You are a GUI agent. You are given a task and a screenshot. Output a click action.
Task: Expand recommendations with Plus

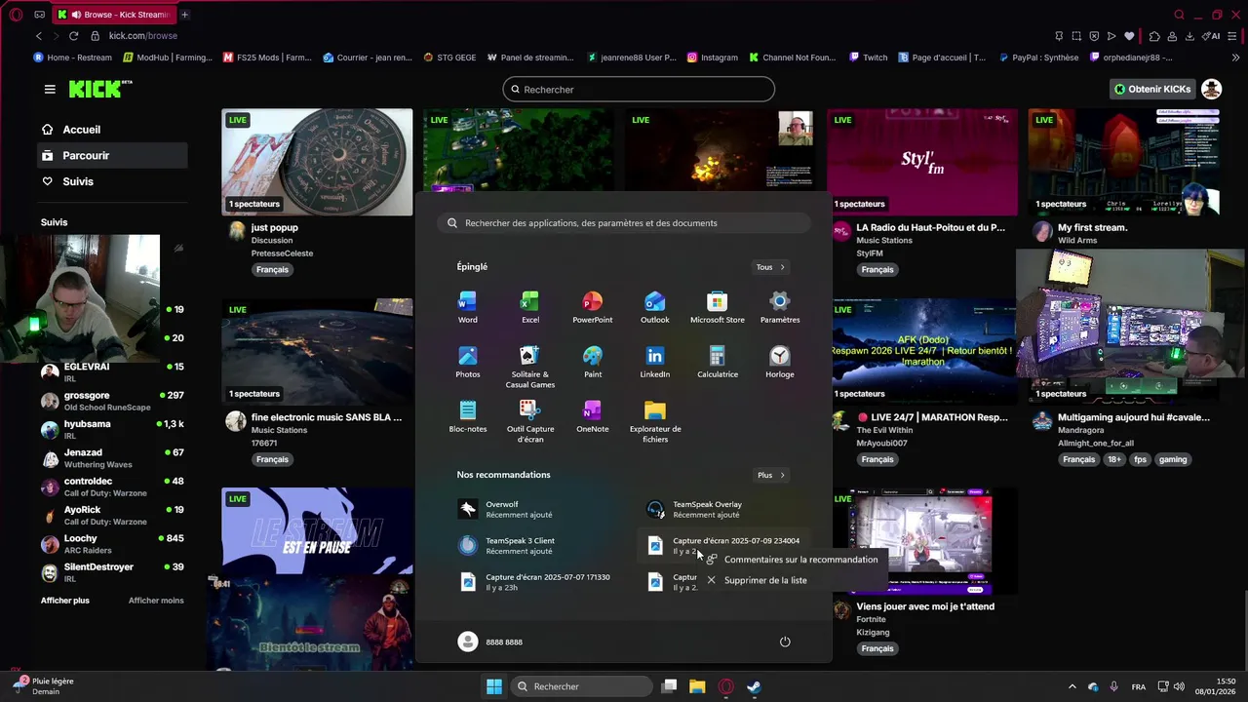point(770,475)
